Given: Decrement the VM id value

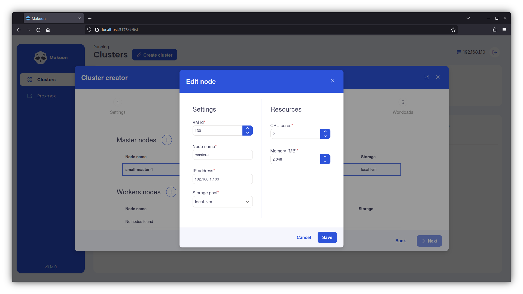Looking at the screenshot, I should pos(247,133).
